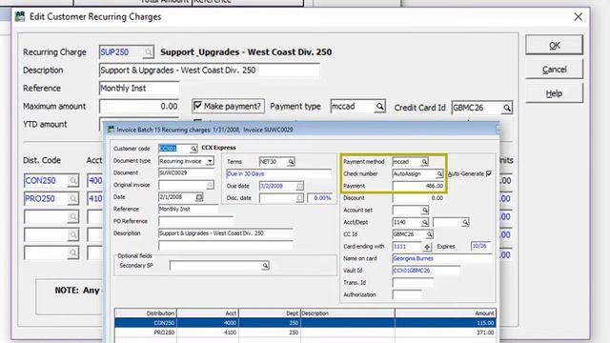Screen dimensions: 610x343
Task: Click Description field in recurring charges dialog
Action: pos(210,71)
